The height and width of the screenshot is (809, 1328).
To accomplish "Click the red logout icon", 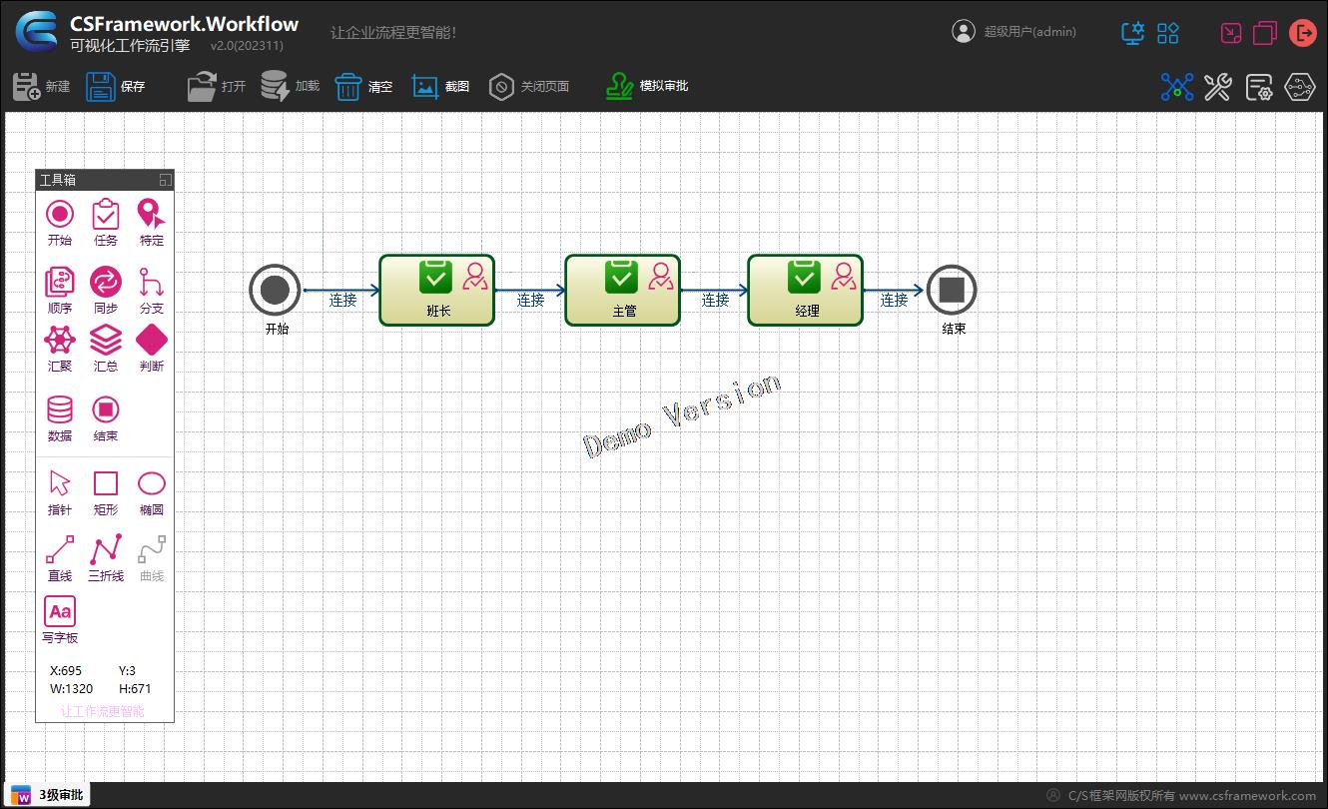I will [1303, 33].
